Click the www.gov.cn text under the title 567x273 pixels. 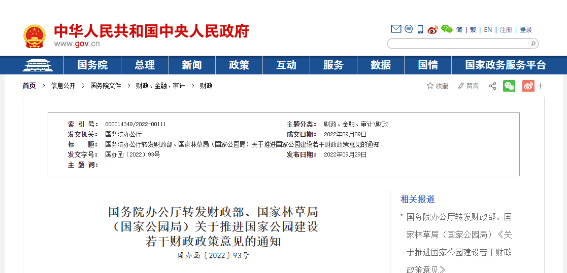tap(77, 44)
